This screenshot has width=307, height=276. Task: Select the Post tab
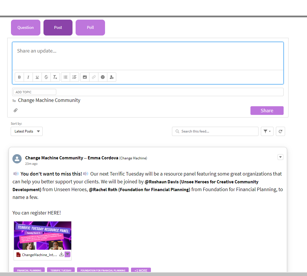[x=58, y=28]
